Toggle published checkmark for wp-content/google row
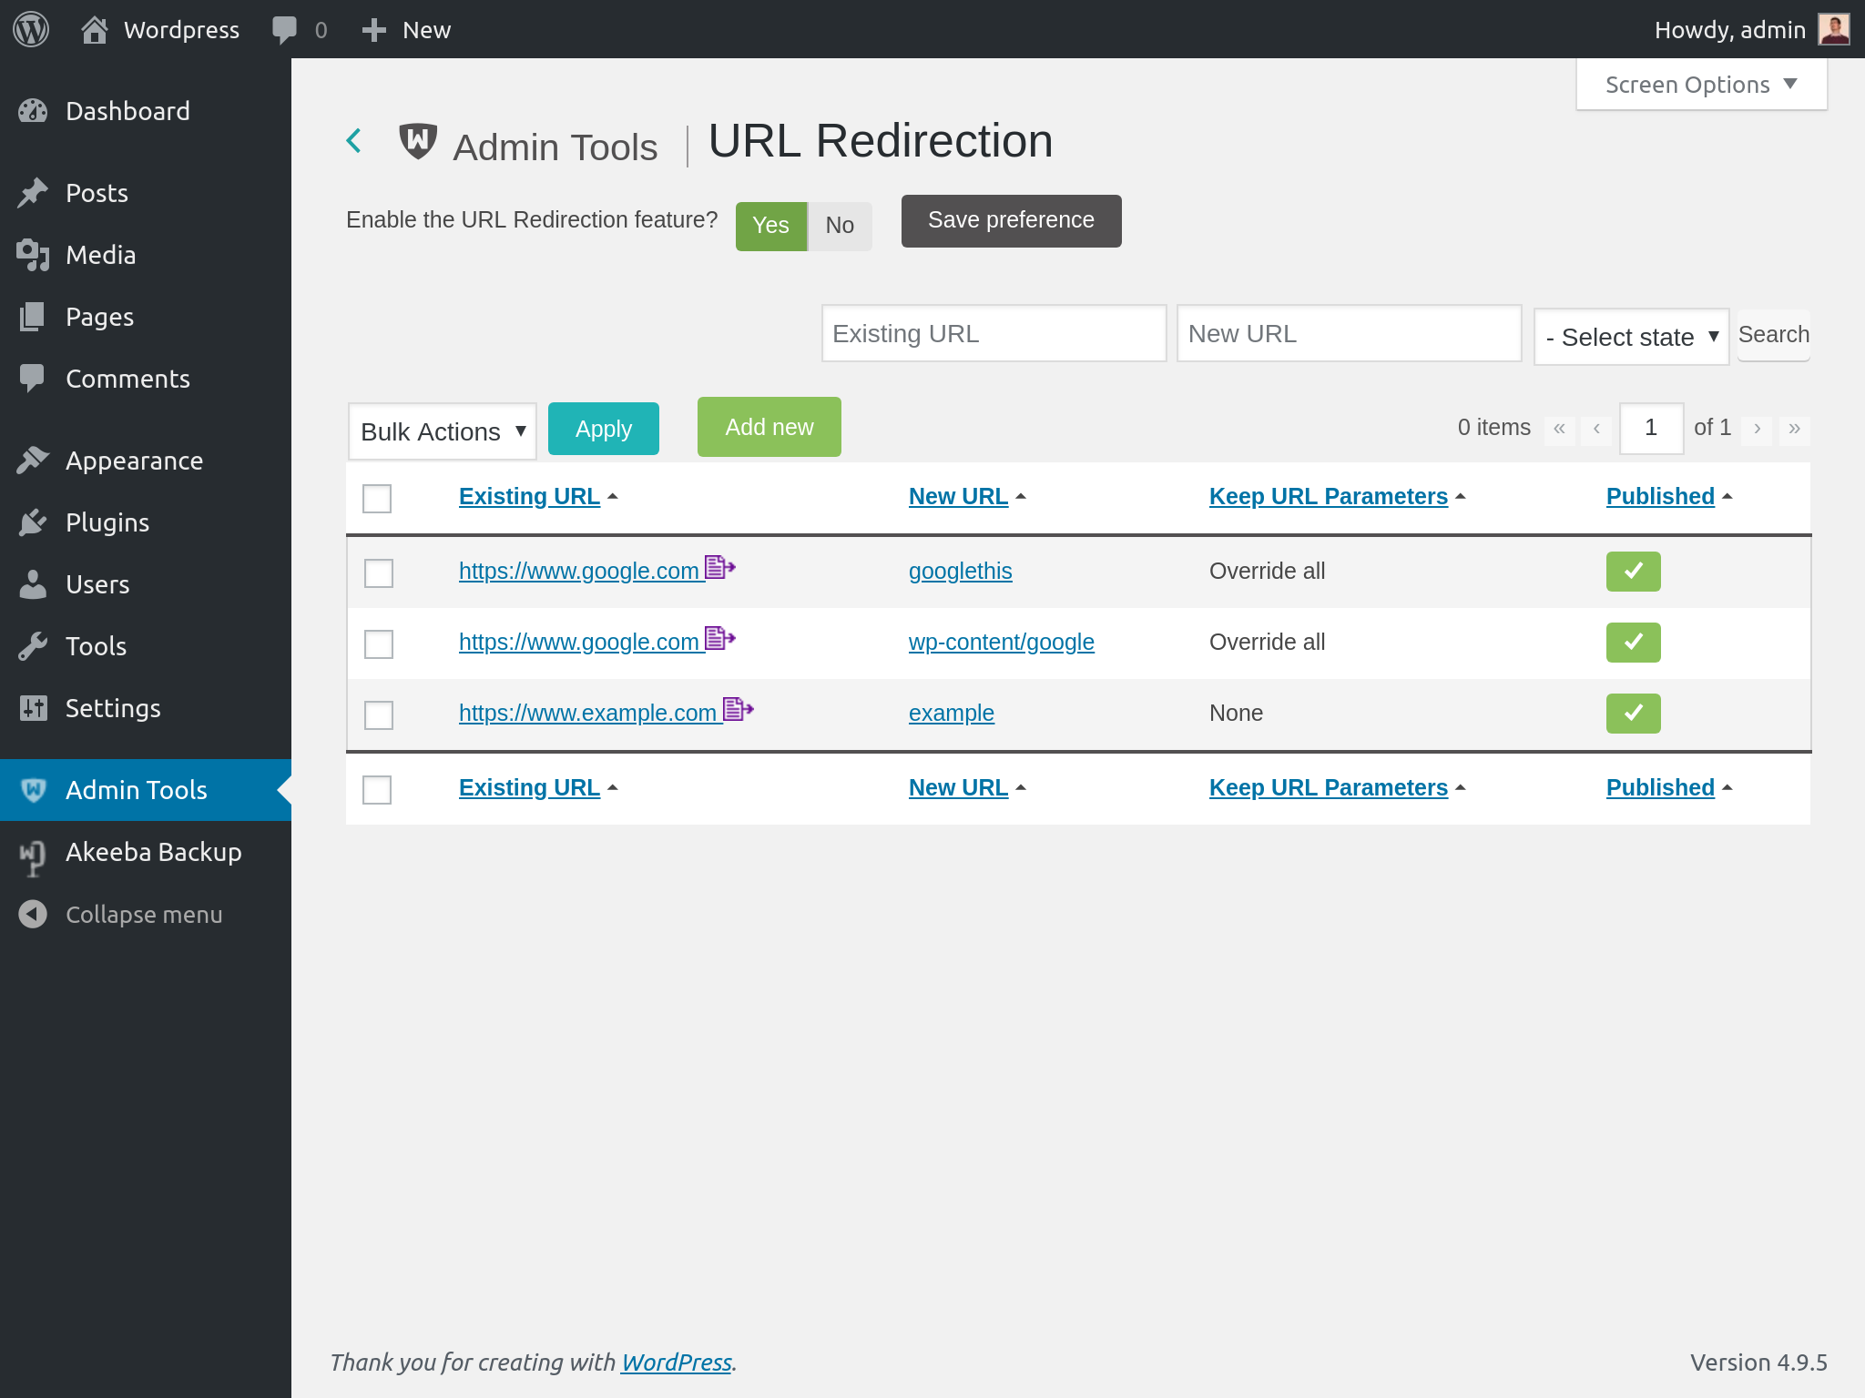The width and height of the screenshot is (1865, 1398). [1633, 642]
